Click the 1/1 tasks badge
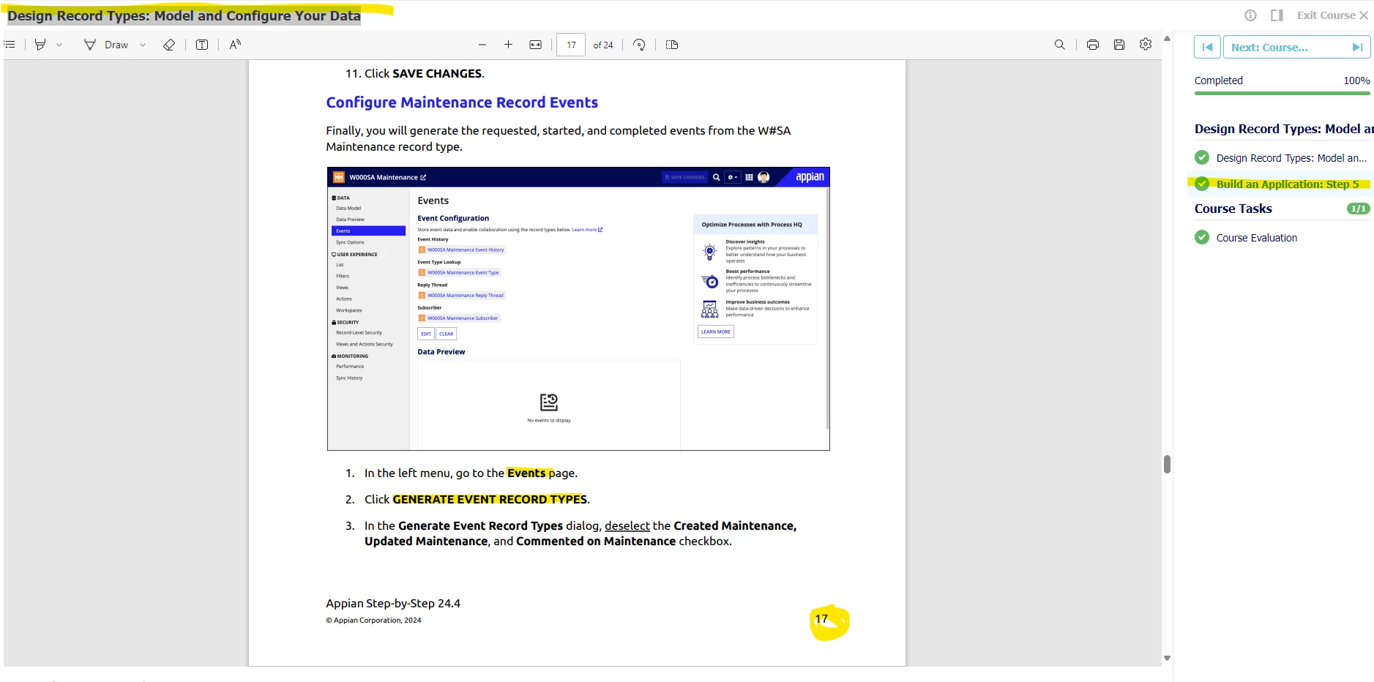 [x=1358, y=209]
